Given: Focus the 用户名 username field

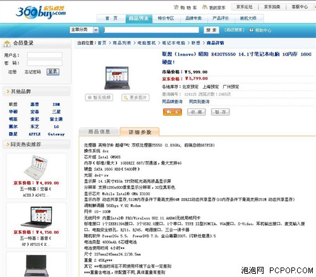Looking at the screenshot, I should (45, 55).
